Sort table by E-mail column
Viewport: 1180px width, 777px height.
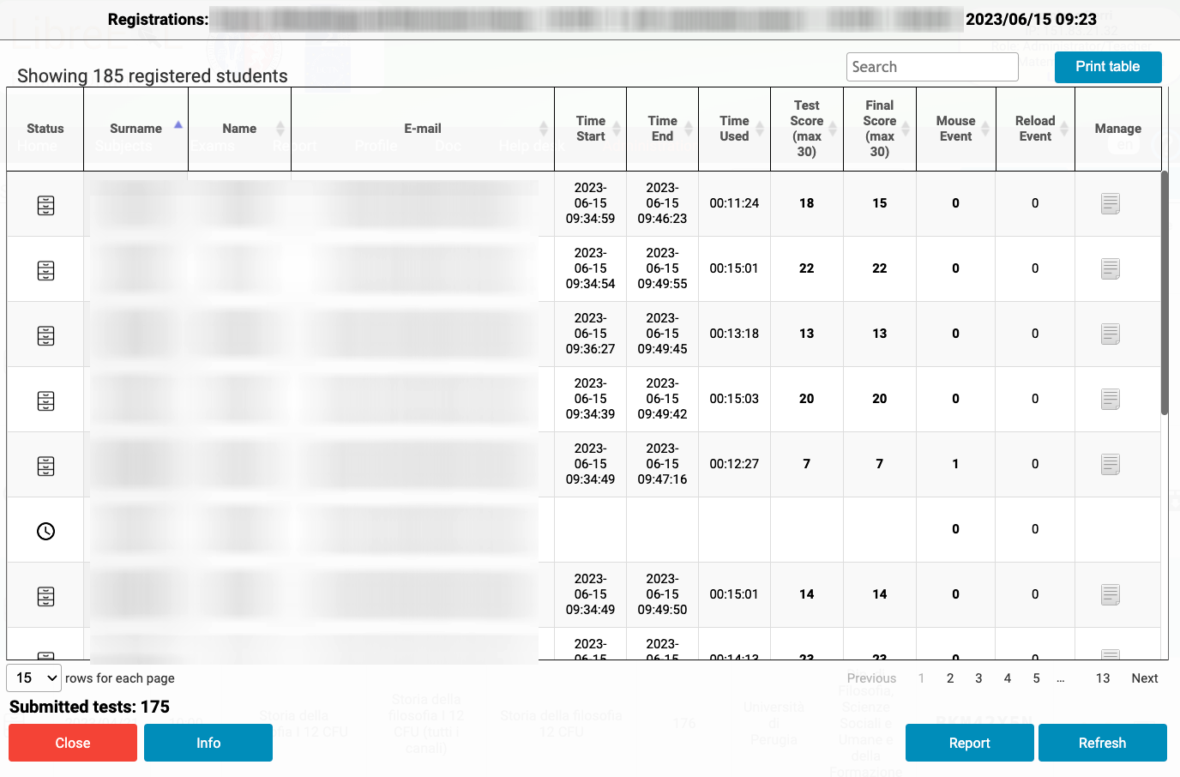(x=423, y=129)
